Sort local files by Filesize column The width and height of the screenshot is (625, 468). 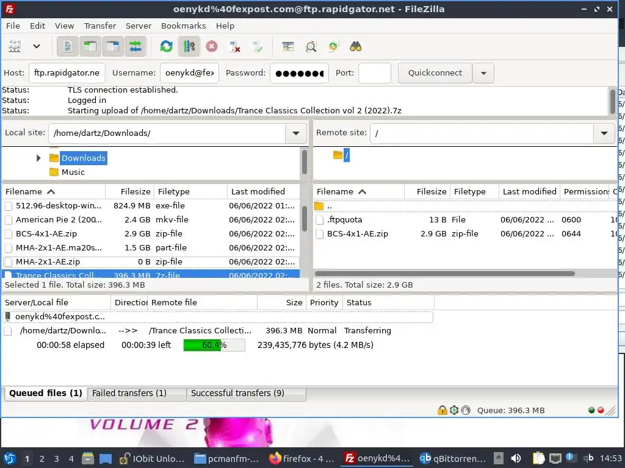point(130,192)
